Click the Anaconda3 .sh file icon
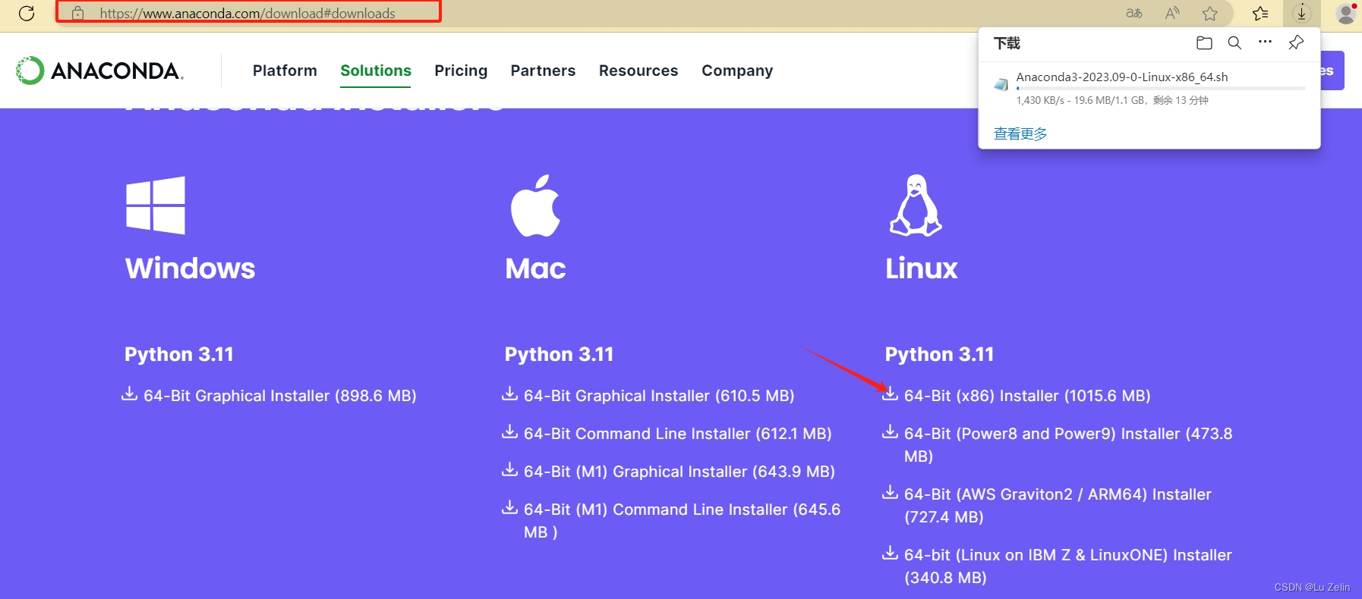The image size is (1362, 599). coord(1001,84)
